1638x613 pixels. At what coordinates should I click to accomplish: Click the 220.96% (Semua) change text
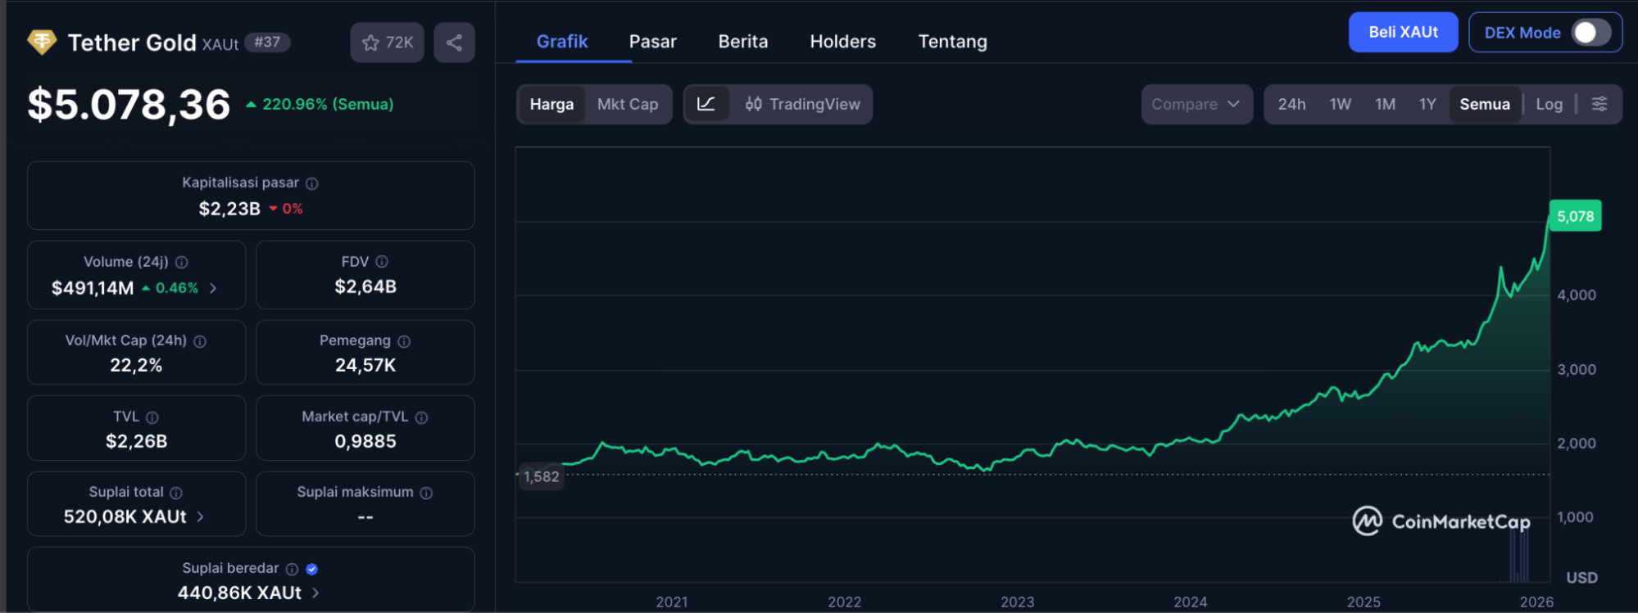328,105
